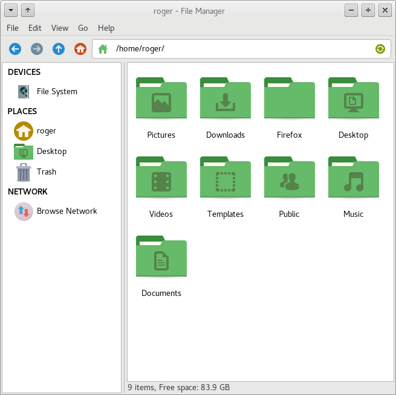396x395 pixels.
Task: Go back using the blue back arrow
Action: 15,49
